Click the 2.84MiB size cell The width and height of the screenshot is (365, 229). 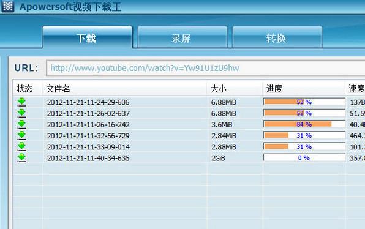[224, 136]
